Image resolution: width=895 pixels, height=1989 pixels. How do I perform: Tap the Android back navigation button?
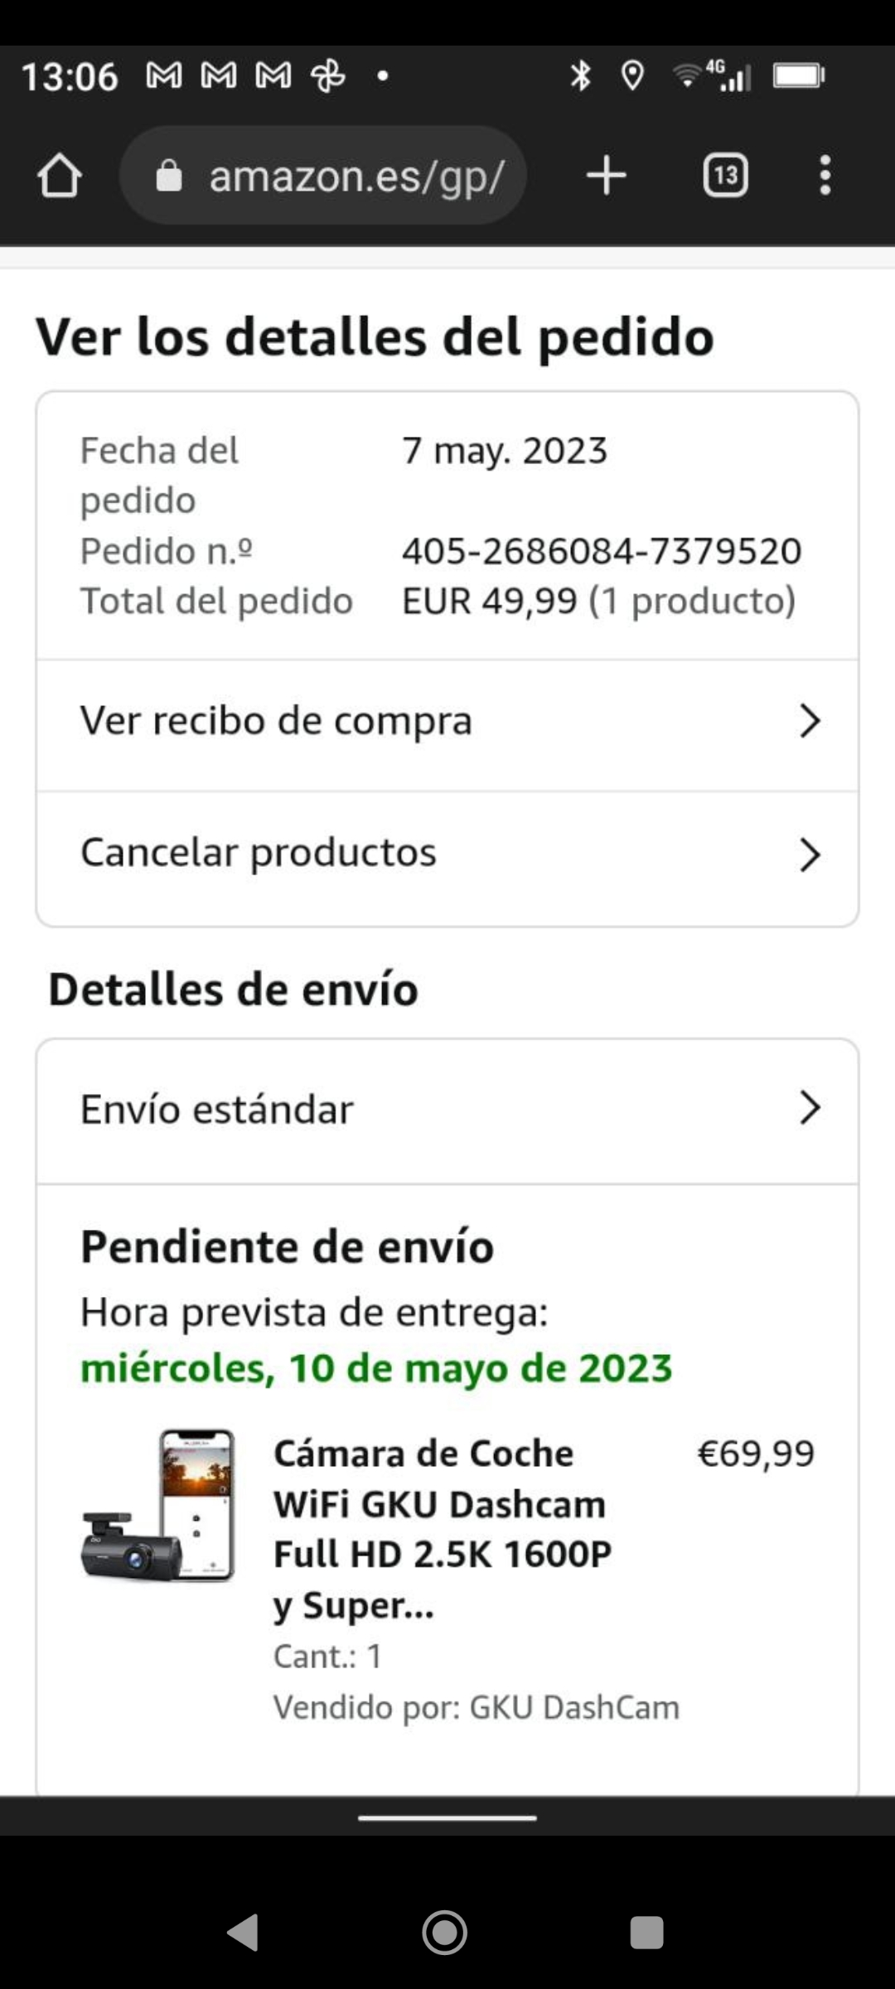pyautogui.click(x=243, y=1933)
